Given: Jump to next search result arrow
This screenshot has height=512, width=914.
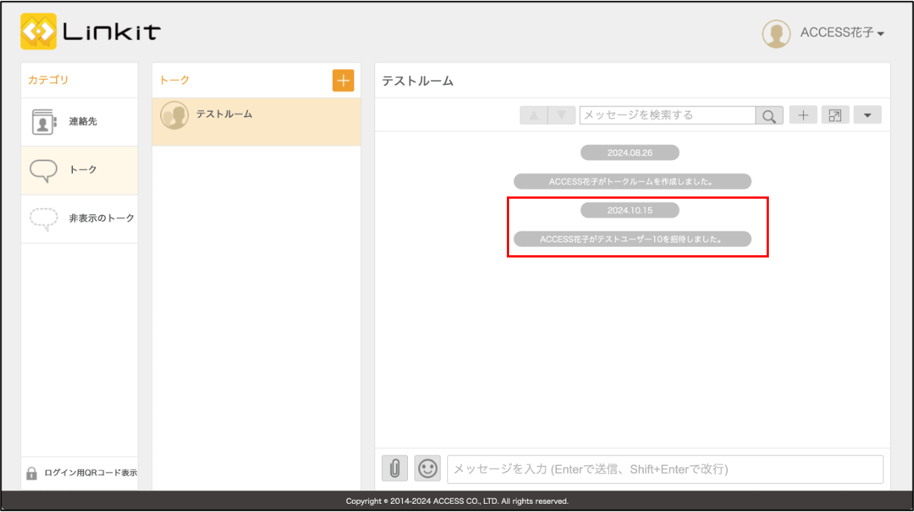Looking at the screenshot, I should click(561, 115).
